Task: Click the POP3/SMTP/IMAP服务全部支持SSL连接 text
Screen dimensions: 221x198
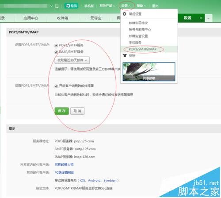Action: point(84,188)
